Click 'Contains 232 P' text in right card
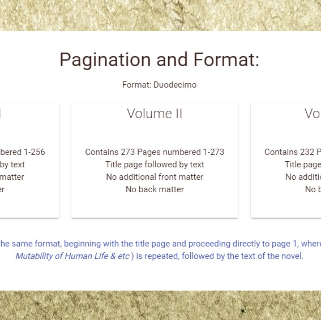 (293, 152)
